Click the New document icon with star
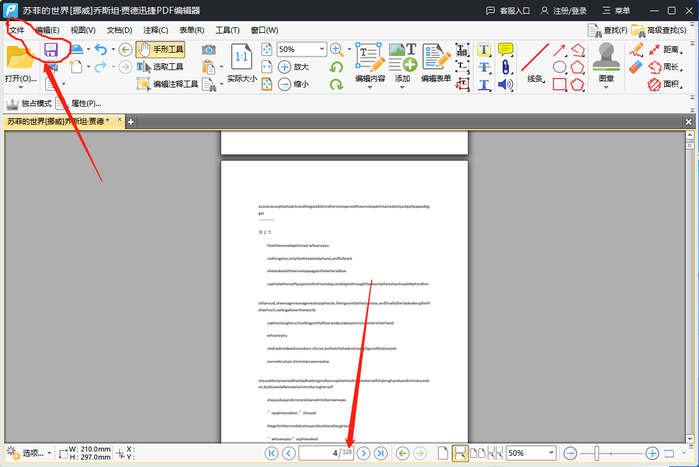699x467 pixels. [75, 66]
